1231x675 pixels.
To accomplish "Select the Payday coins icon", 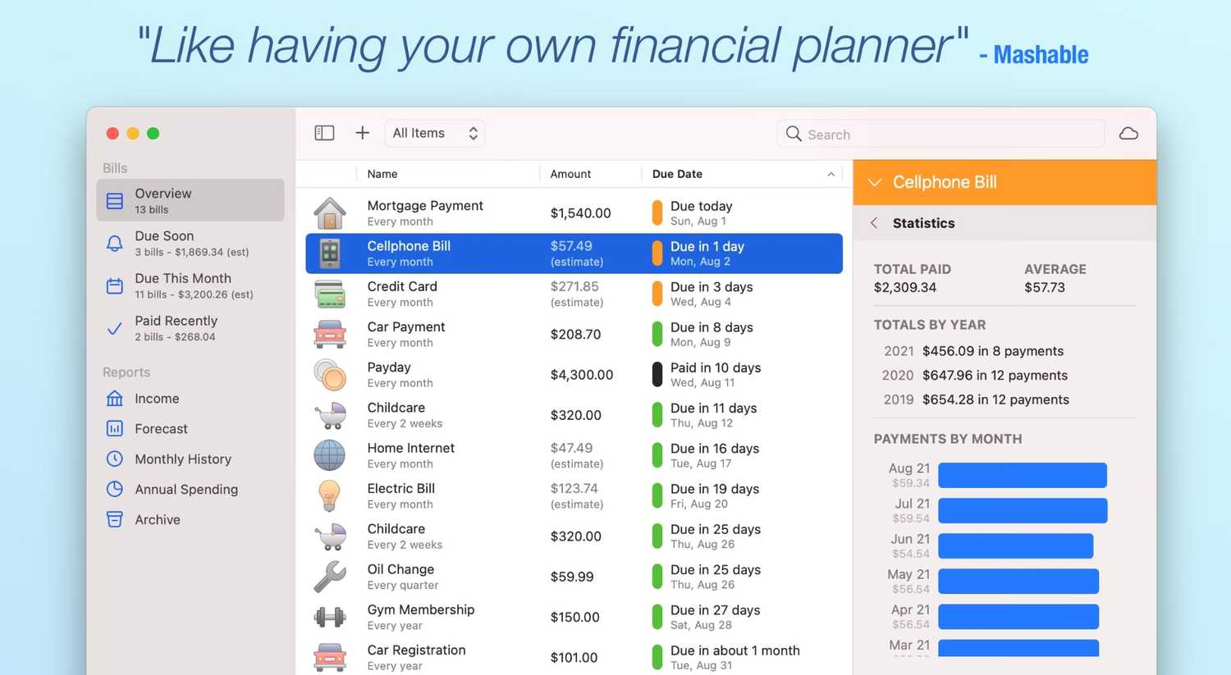I will pos(330,375).
